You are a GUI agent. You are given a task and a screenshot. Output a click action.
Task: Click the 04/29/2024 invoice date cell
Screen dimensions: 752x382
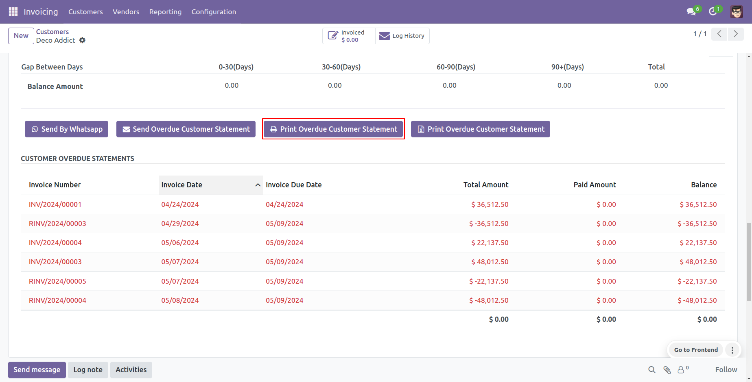pos(180,224)
